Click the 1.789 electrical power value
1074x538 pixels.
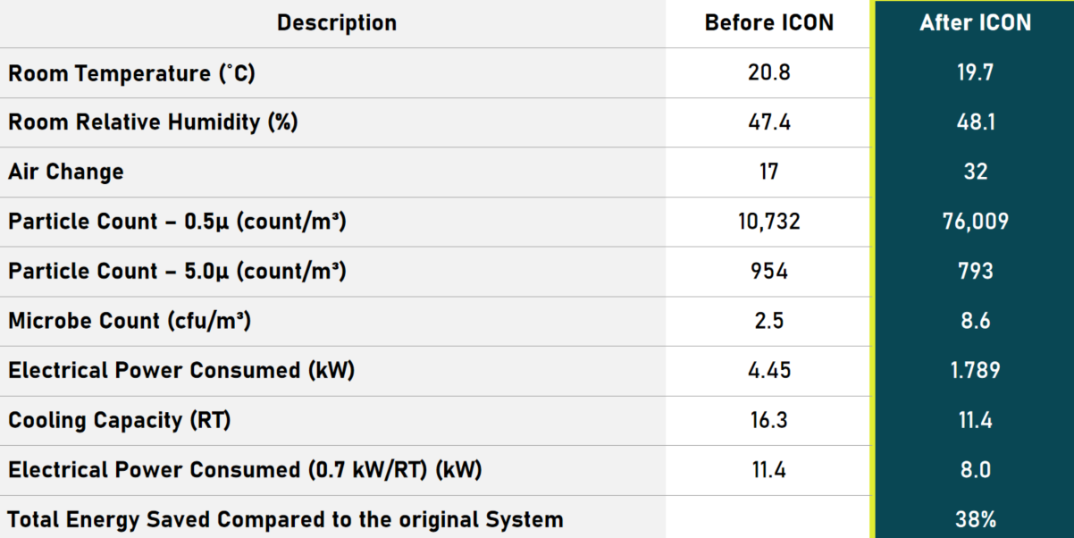tap(975, 371)
